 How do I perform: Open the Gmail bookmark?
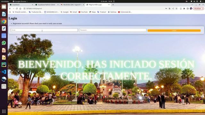coord(73,12)
